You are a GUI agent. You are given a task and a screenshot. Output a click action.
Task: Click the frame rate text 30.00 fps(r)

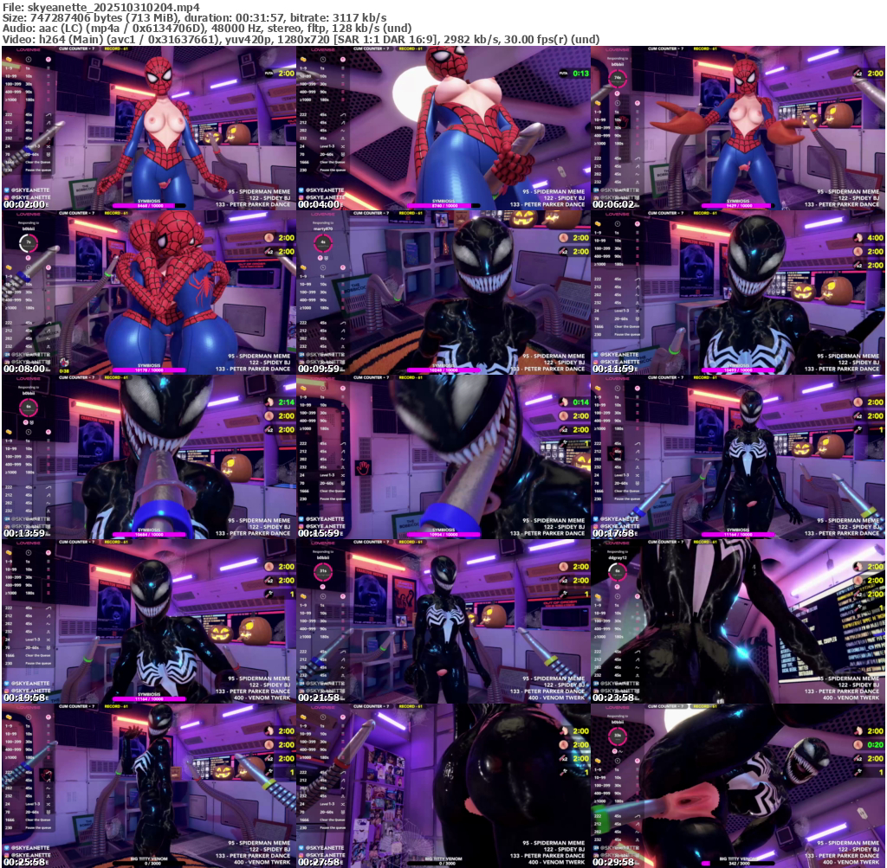537,39
